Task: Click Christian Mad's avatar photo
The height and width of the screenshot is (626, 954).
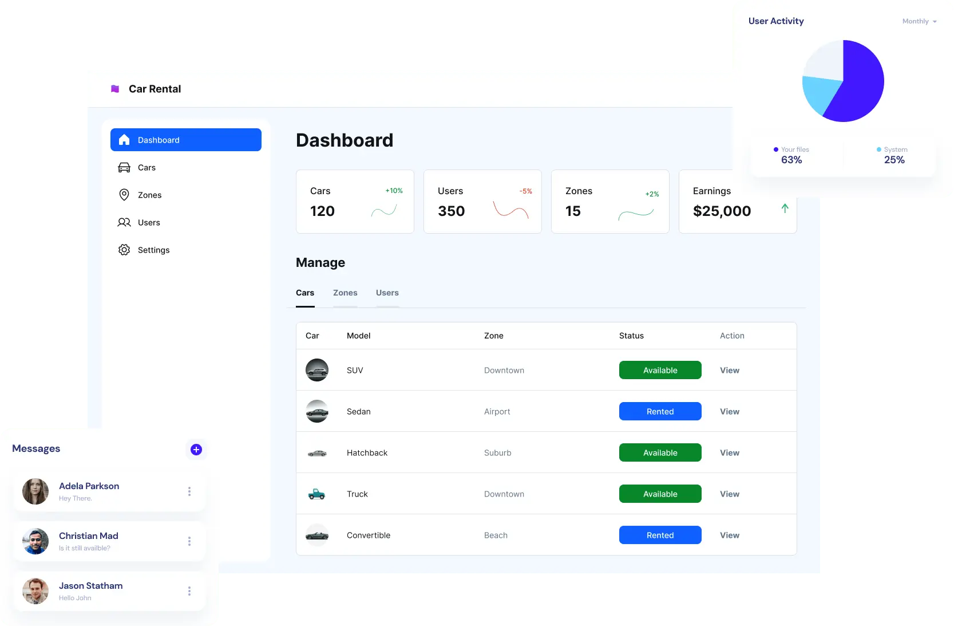Action: pyautogui.click(x=35, y=541)
